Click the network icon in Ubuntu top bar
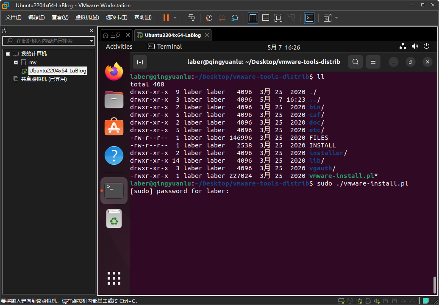Image resolution: width=439 pixels, height=305 pixels. point(403,47)
